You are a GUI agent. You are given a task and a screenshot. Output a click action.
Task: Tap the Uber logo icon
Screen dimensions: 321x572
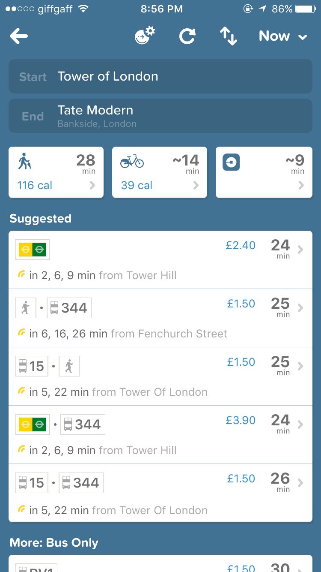click(231, 162)
